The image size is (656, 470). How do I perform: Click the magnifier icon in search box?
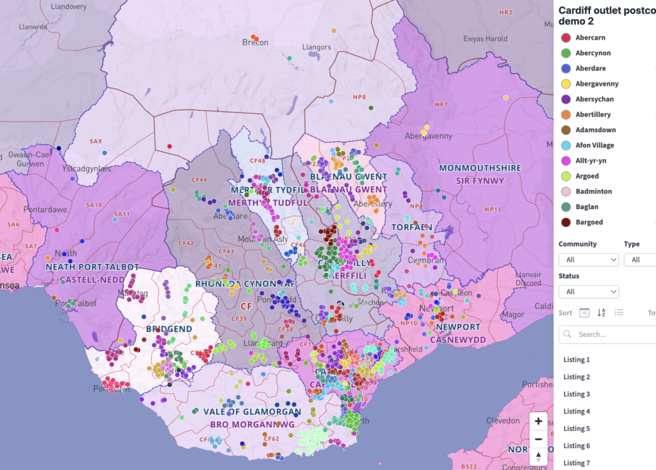click(x=568, y=334)
